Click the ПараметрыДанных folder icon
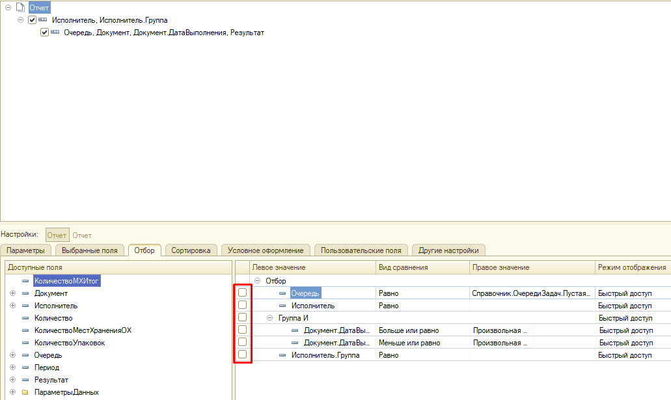Image resolution: width=671 pixels, height=400 pixels. click(x=25, y=392)
